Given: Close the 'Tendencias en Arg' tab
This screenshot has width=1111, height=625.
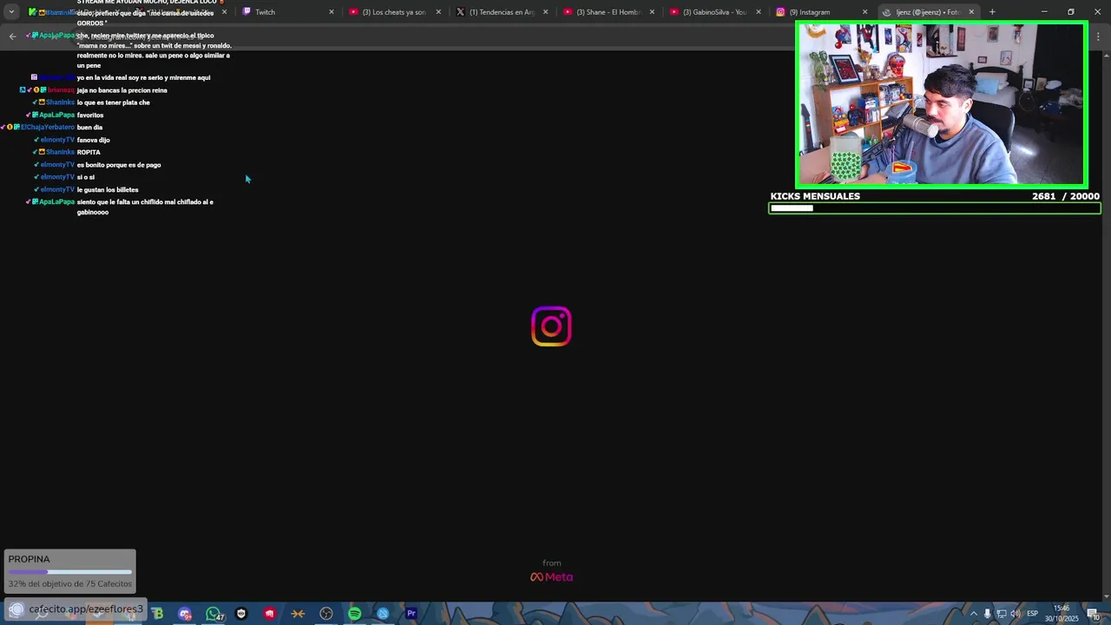Looking at the screenshot, I should [545, 12].
